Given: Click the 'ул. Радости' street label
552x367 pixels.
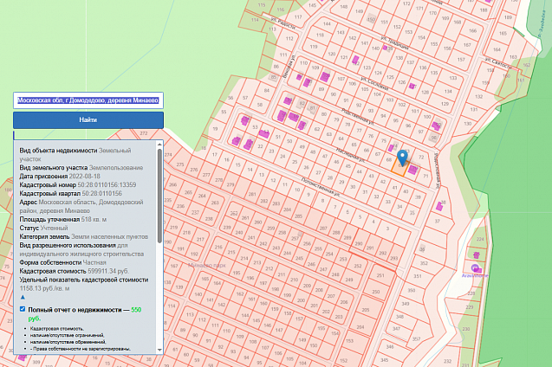Looking at the screenshot, I should coord(283,23).
